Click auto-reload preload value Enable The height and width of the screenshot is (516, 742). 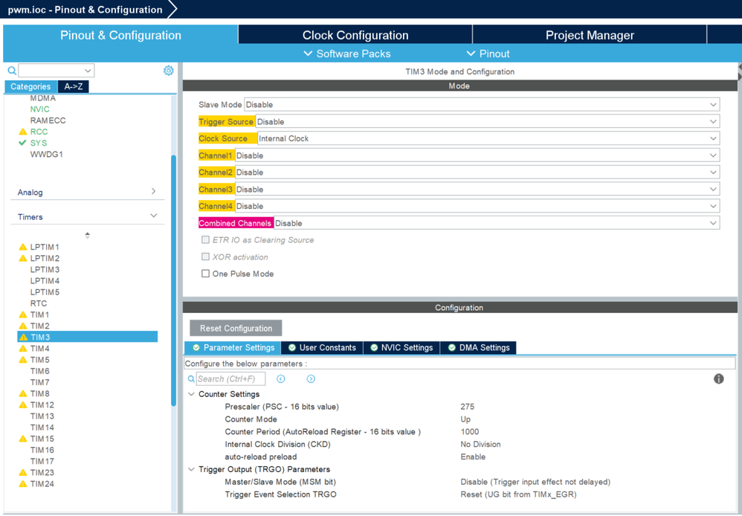coord(473,457)
